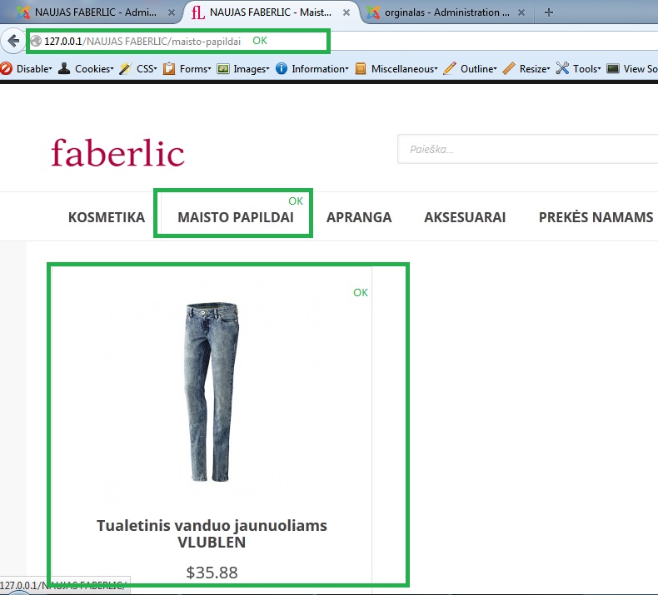
Task: Open the APRANGA menu item
Action: point(359,217)
